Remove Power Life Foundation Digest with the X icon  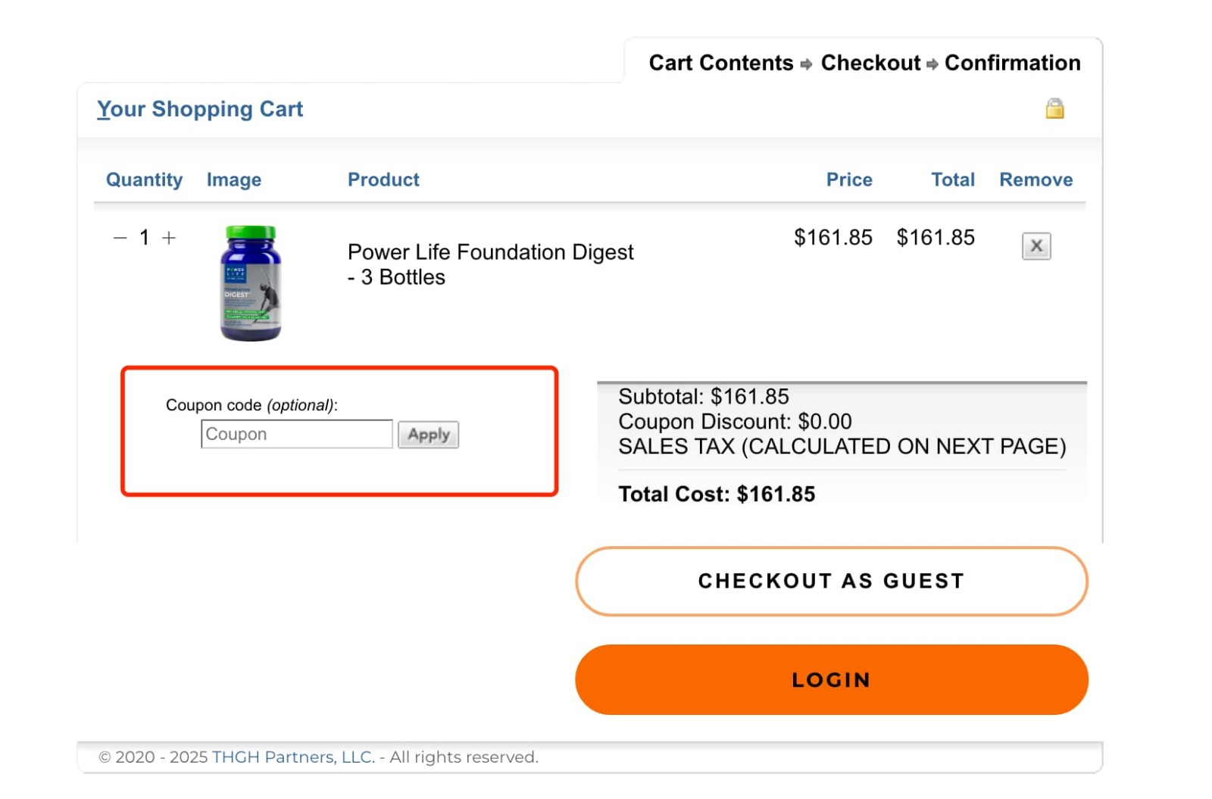coord(1036,245)
